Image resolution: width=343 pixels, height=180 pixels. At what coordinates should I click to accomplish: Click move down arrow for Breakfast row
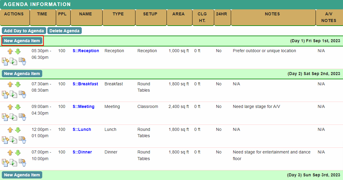pos(18,85)
